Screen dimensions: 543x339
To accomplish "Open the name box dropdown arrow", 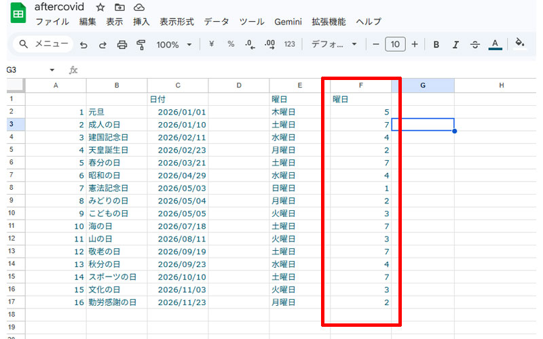I will (52, 70).
